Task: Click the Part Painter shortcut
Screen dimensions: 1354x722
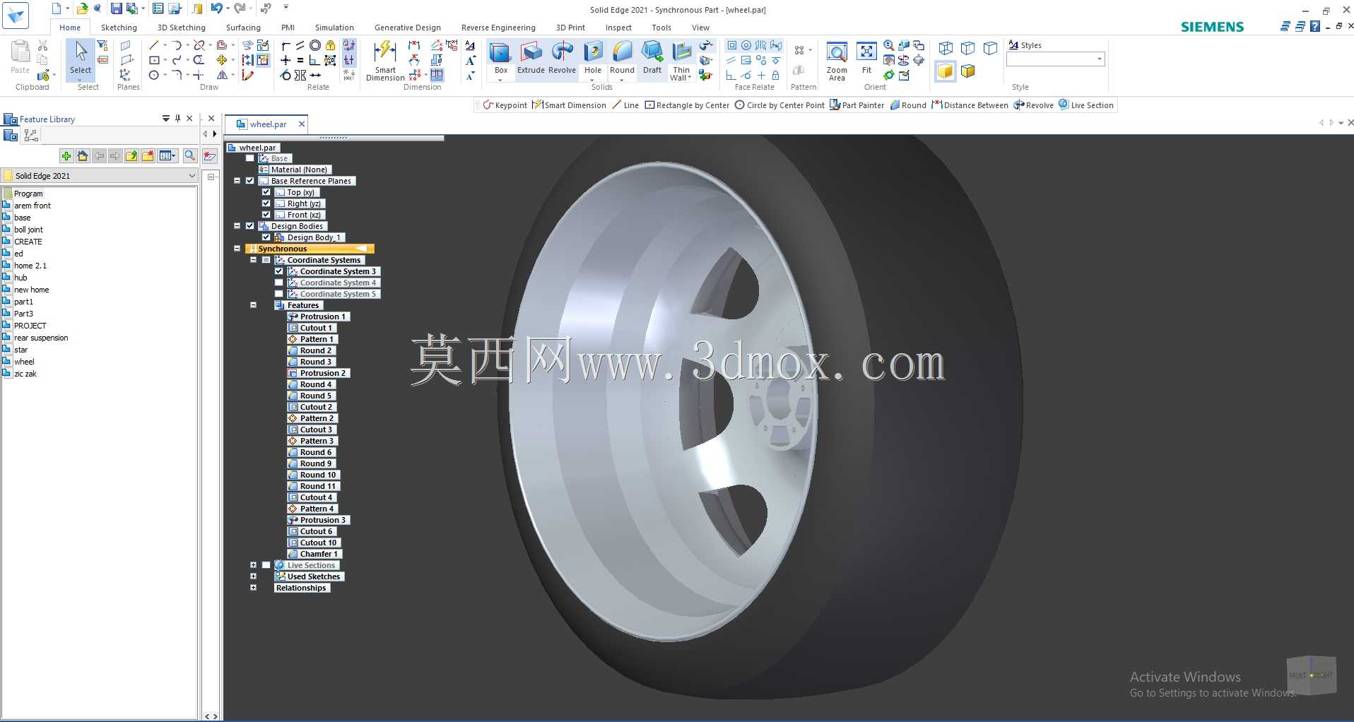Action: click(x=857, y=105)
